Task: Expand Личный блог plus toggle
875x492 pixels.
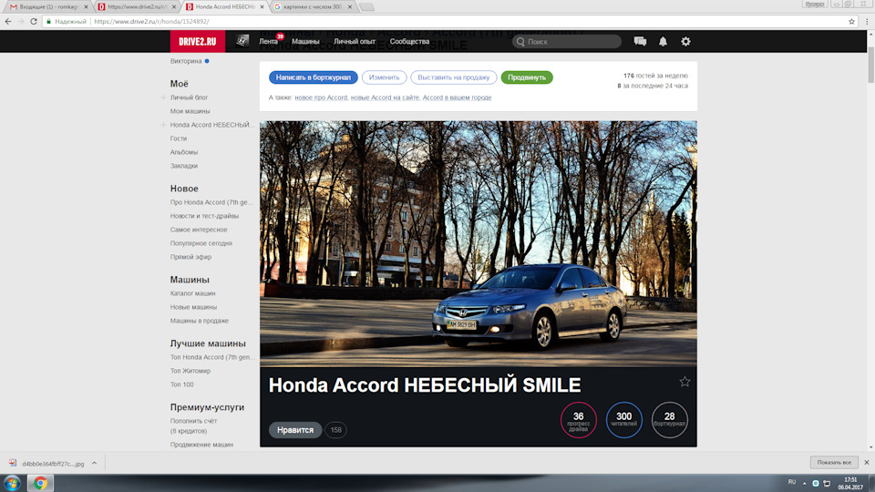Action: point(163,97)
